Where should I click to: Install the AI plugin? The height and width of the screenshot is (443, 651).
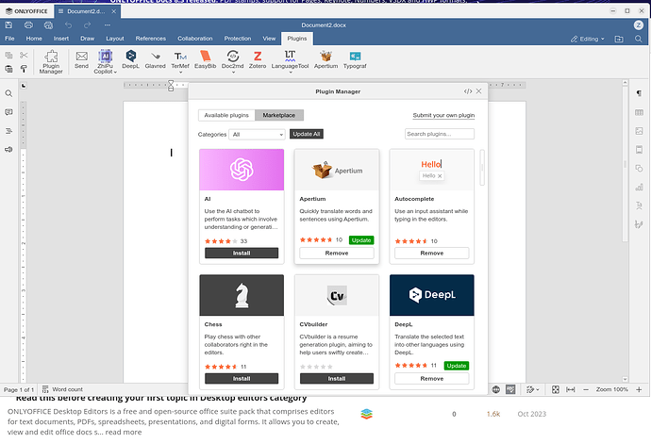[x=242, y=253]
